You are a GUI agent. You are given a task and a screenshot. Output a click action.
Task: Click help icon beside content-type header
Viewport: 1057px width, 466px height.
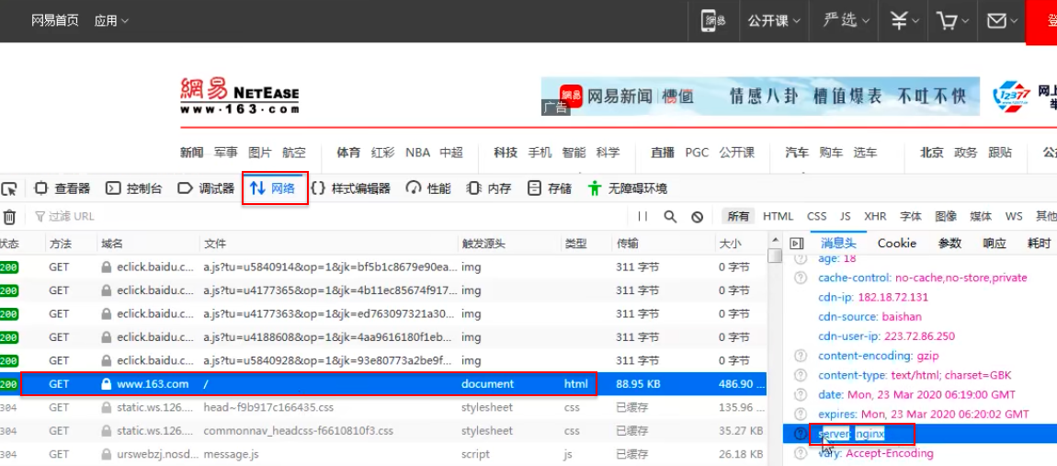pos(801,375)
